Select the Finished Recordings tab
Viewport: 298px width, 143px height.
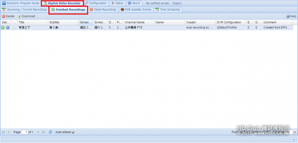tap(68, 9)
